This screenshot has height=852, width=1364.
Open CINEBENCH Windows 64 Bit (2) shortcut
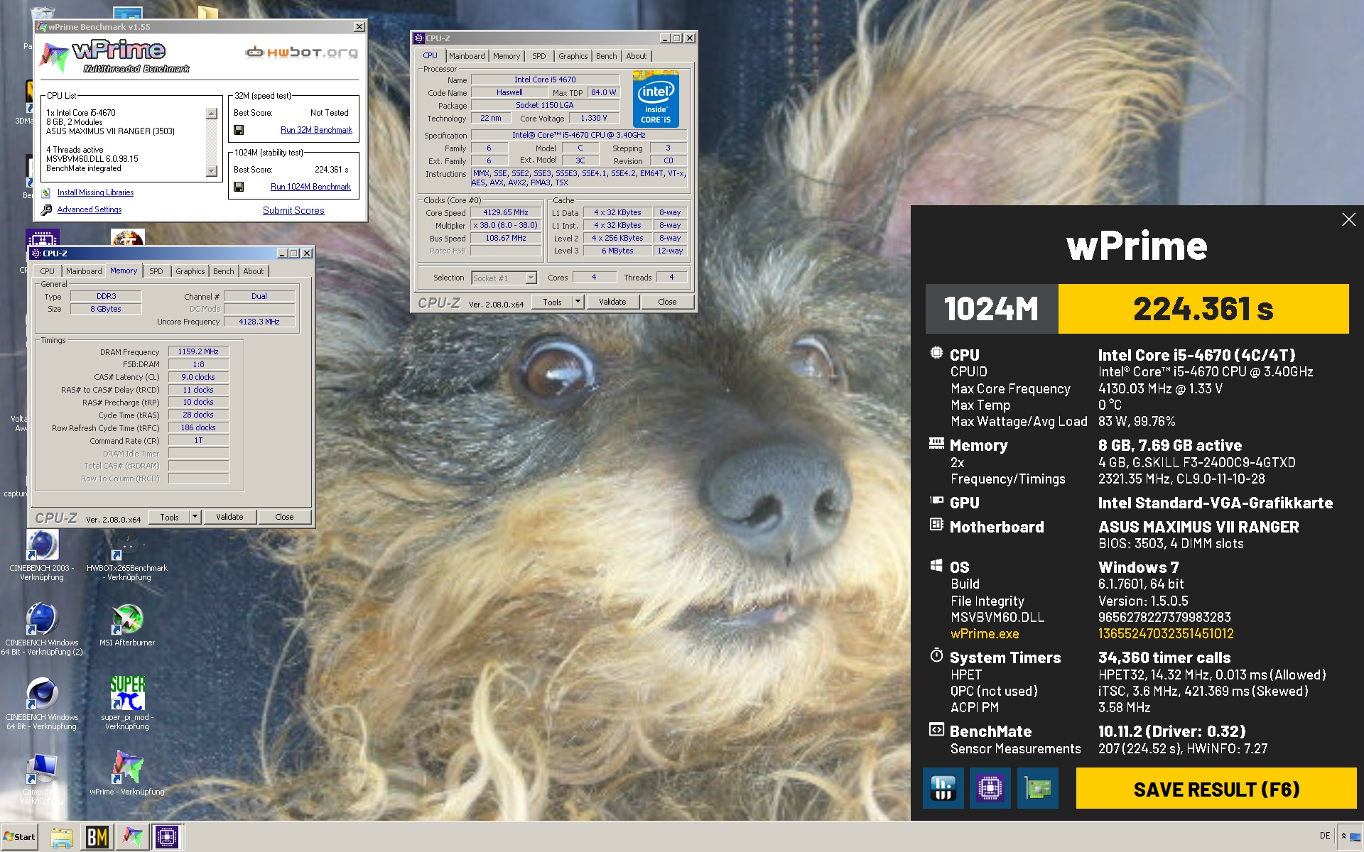click(42, 630)
